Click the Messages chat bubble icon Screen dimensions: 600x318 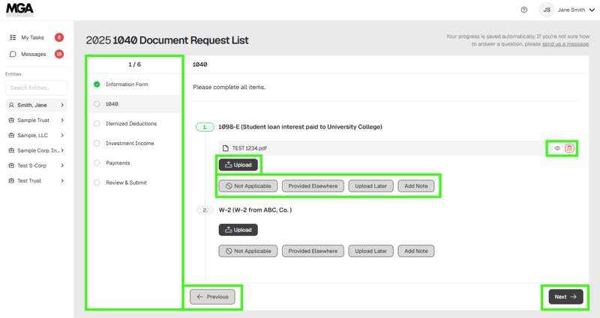pos(13,54)
